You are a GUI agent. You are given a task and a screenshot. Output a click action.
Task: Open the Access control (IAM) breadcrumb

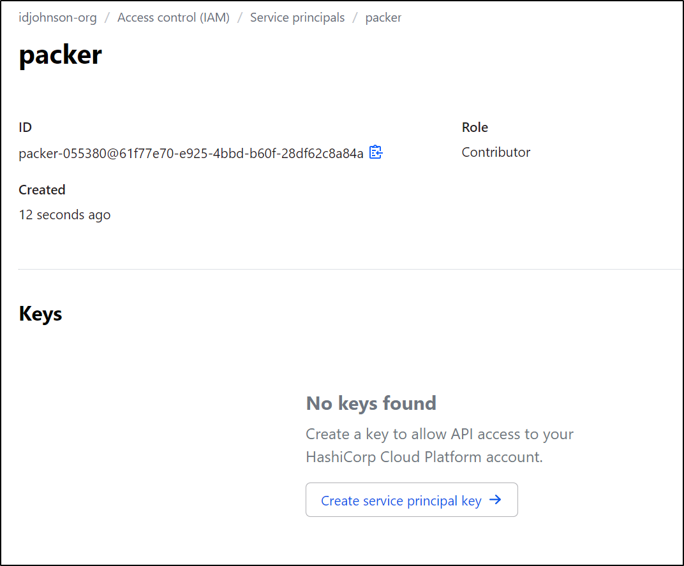coord(173,17)
